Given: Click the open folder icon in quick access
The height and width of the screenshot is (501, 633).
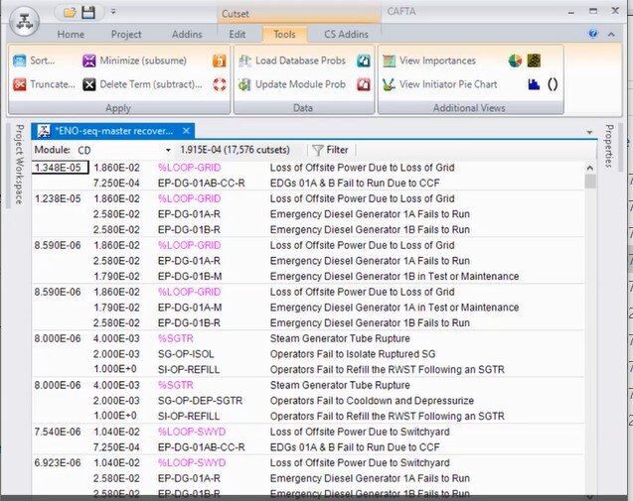Looking at the screenshot, I should click(69, 12).
